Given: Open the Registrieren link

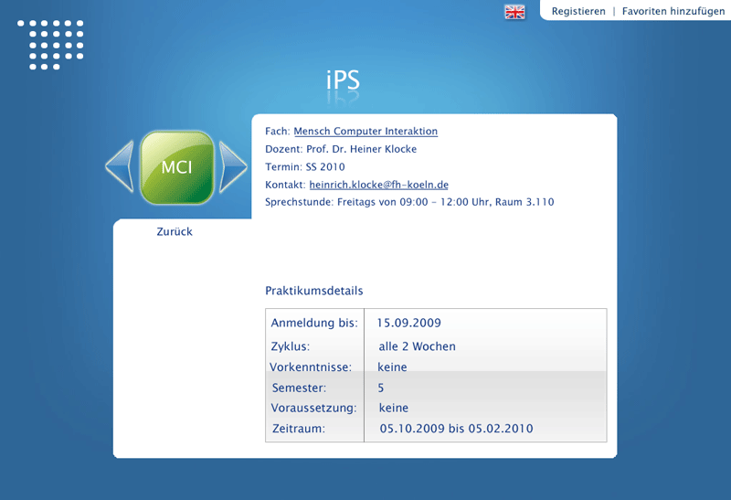Looking at the screenshot, I should coord(578,11).
